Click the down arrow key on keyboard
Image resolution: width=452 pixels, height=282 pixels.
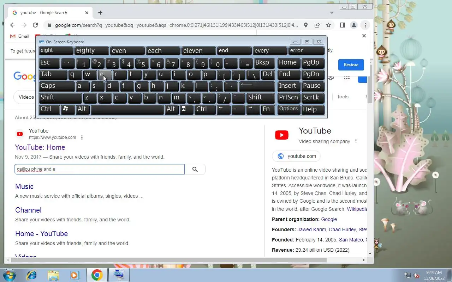pos(238,109)
